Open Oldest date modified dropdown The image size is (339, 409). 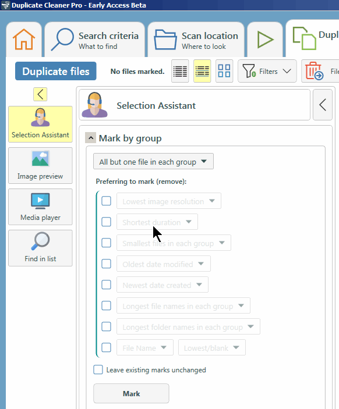point(164,264)
